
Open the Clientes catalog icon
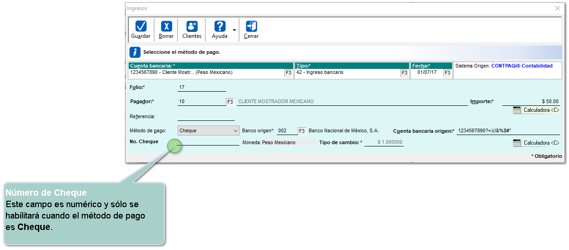pos(192,27)
